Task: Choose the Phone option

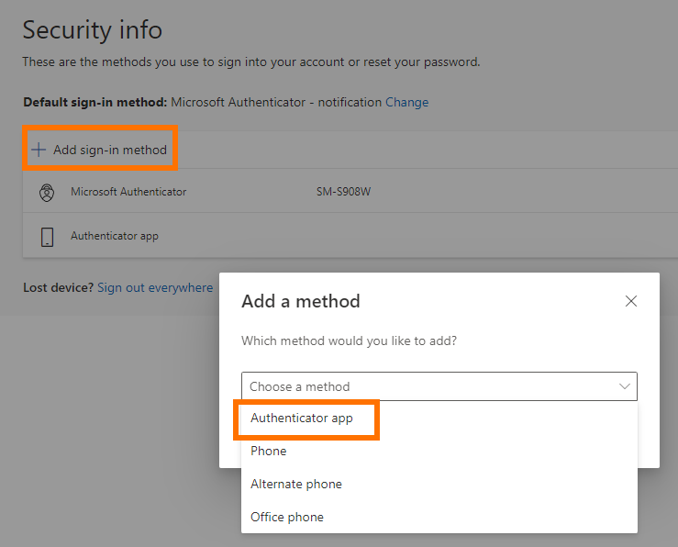Action: click(269, 452)
